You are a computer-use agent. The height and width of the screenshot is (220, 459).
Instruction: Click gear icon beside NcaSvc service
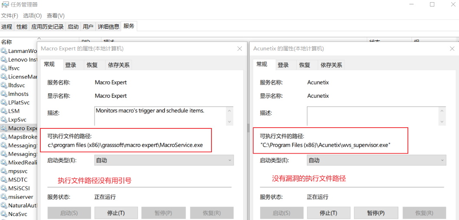[x=4, y=214]
